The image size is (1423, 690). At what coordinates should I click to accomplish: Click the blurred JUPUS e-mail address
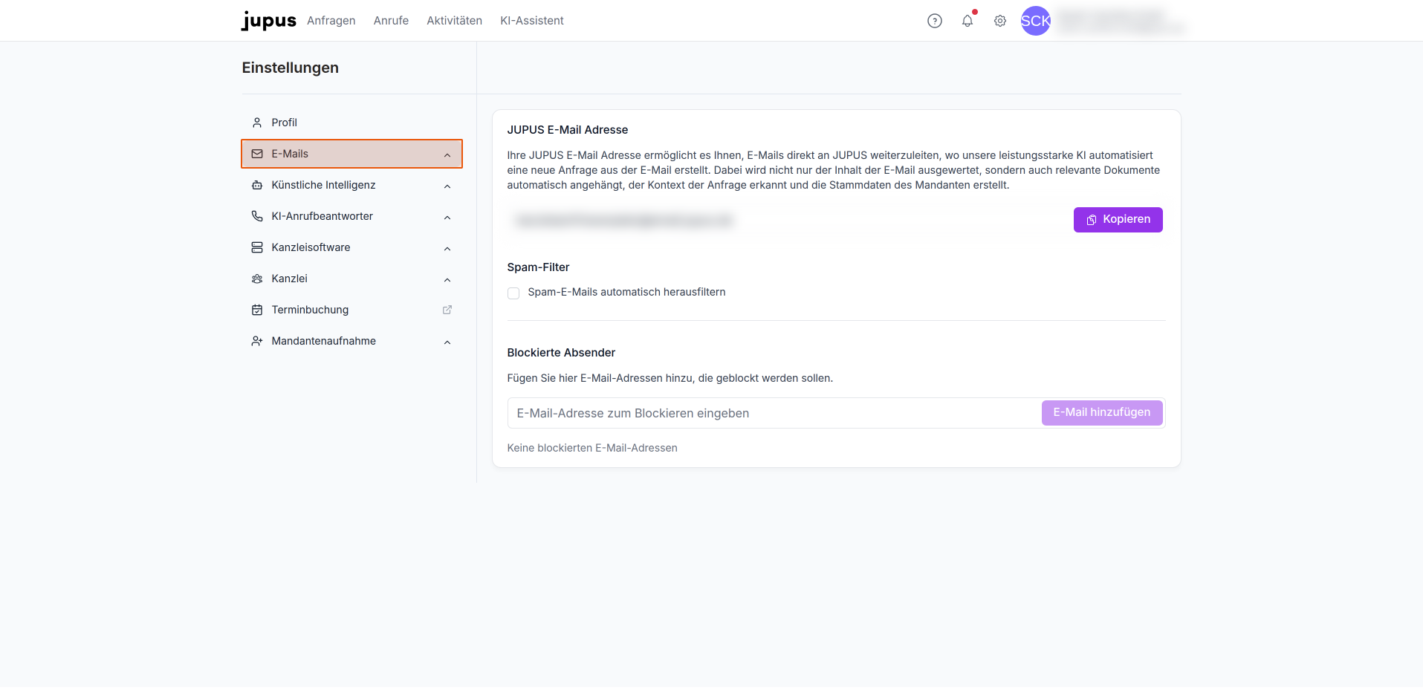point(624,220)
